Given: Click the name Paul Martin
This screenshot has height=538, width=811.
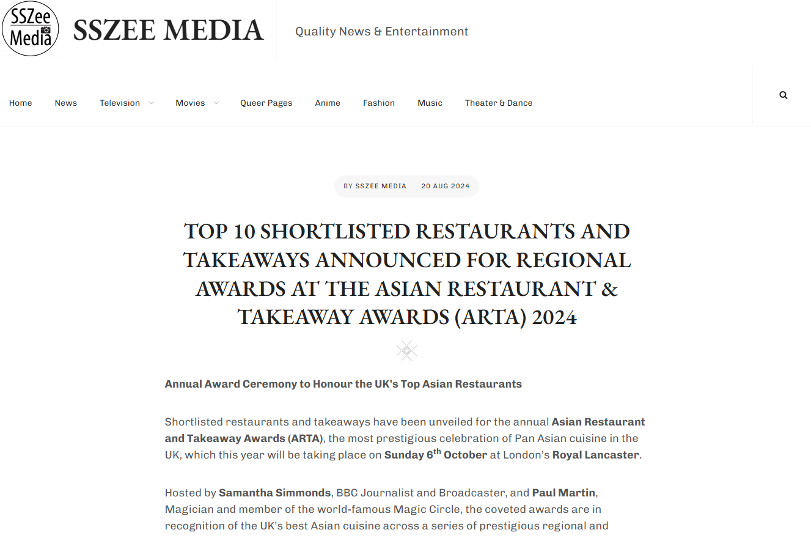Looking at the screenshot, I should [x=563, y=492].
